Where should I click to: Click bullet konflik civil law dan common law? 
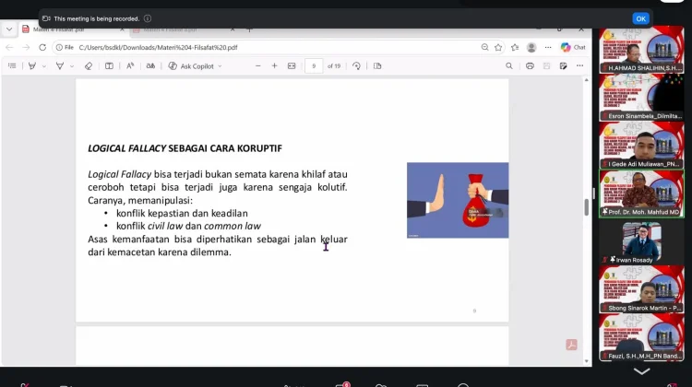coord(188,226)
